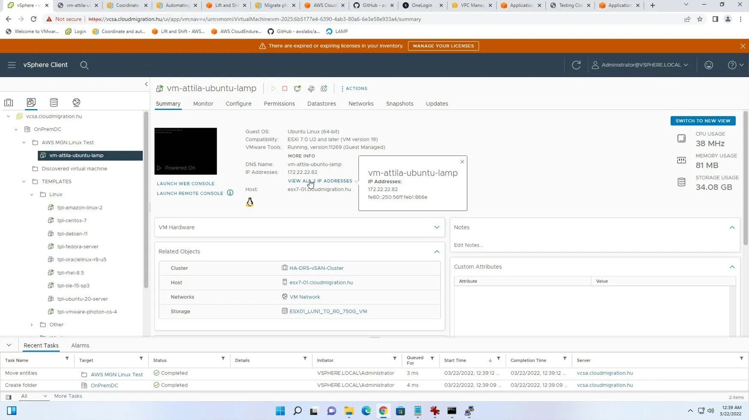
Task: Click the VM console thumbnail
Action: coord(185,151)
